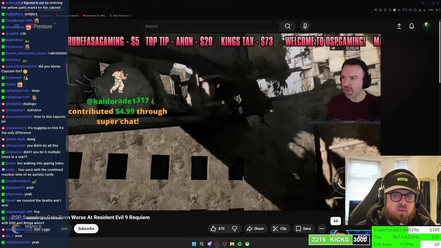Dislike the video with thumbs-down icon
Screen dimensions: 441x248
tap(235, 229)
